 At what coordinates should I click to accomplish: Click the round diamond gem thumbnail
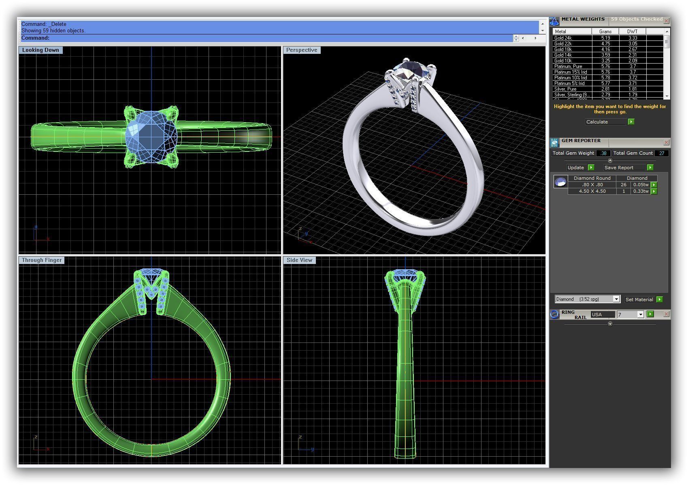coord(560,182)
